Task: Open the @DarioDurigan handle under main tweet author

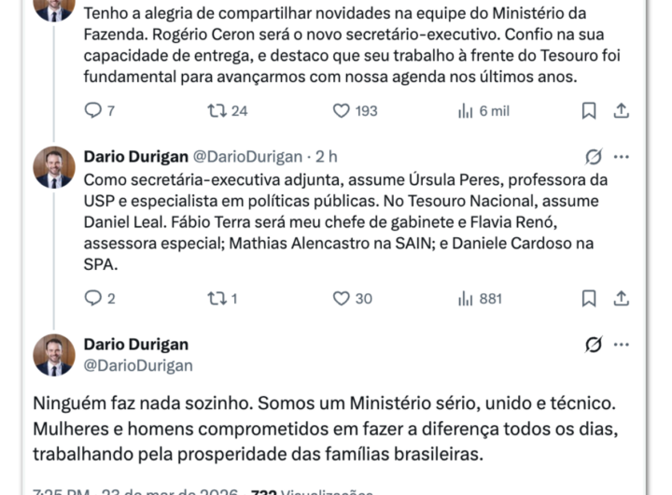Action: click(x=138, y=365)
